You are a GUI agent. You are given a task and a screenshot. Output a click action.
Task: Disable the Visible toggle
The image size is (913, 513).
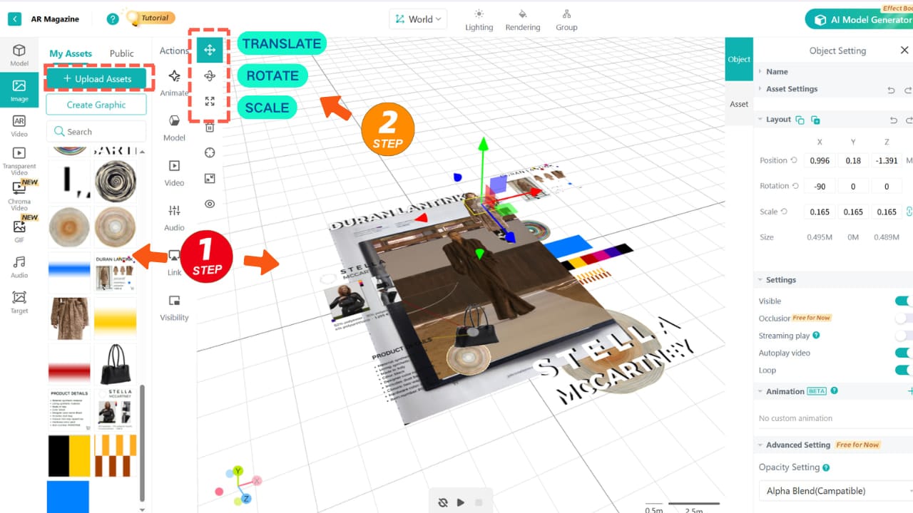pos(903,301)
